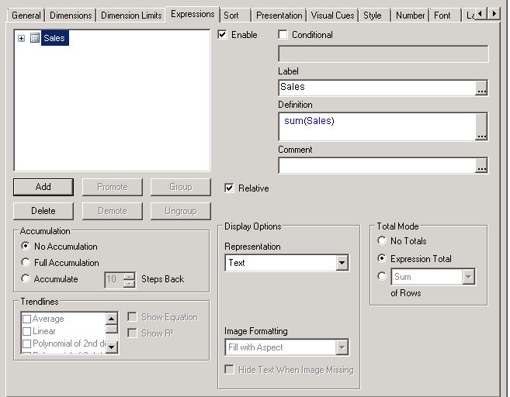Check the Conditional checkbox
Screen dimensions: 510x397
[x=283, y=34]
